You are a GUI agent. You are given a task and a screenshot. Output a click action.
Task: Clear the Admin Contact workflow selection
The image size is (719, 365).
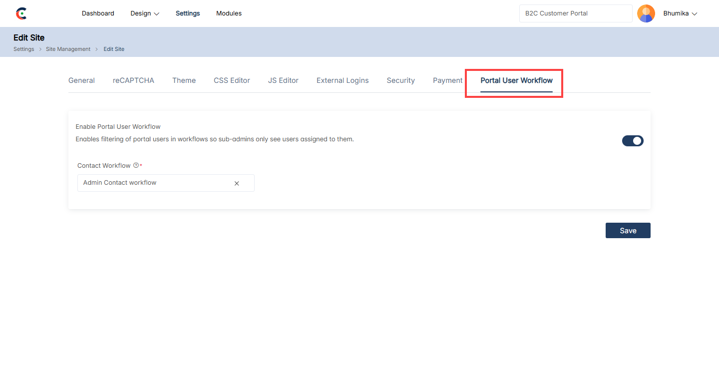[x=237, y=183]
